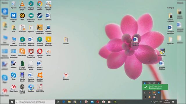Select the Opera browser desktop shortcut
The height and width of the screenshot is (104, 186).
(40, 53)
